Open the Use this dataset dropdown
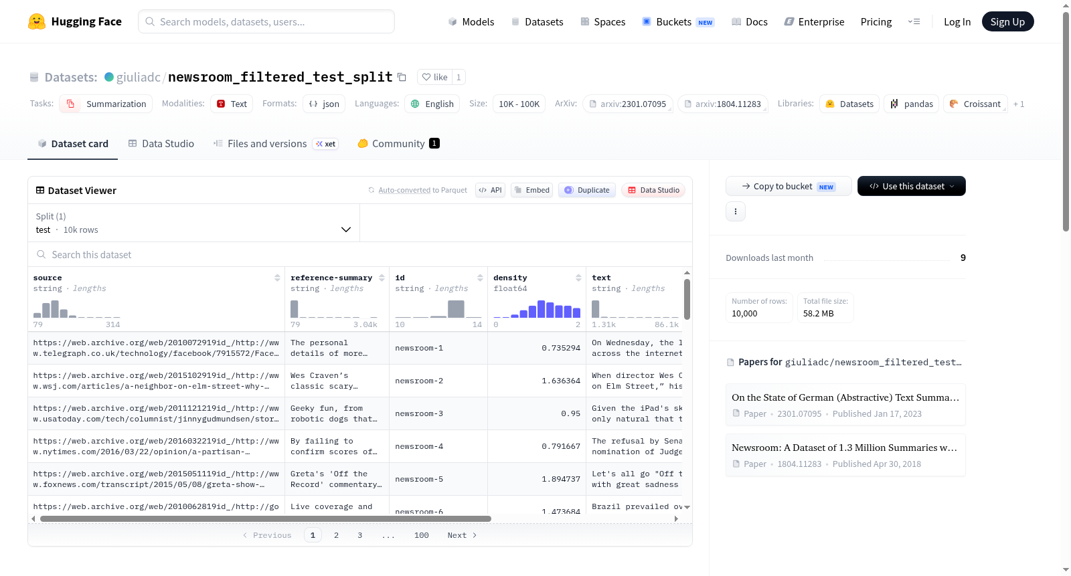The height and width of the screenshot is (576, 1071). coord(912,186)
